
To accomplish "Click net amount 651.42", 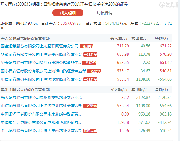I will tap(166, 63).
